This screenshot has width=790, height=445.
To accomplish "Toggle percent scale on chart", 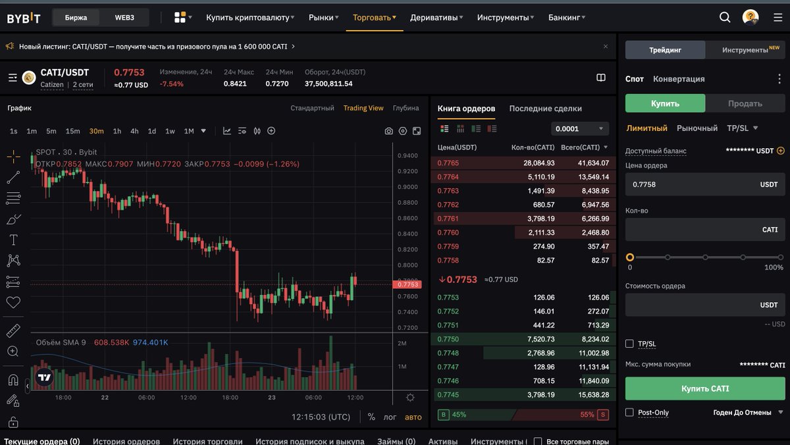I will pyautogui.click(x=371, y=417).
